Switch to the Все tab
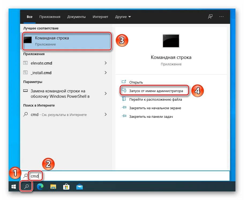Image resolution: width=244 pixels, height=200 pixels. click(29, 17)
